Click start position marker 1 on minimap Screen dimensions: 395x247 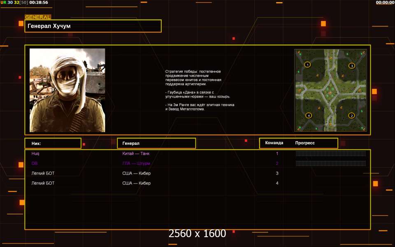pos(307,65)
